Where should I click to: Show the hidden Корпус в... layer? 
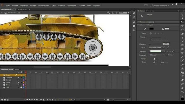tap(18, 78)
